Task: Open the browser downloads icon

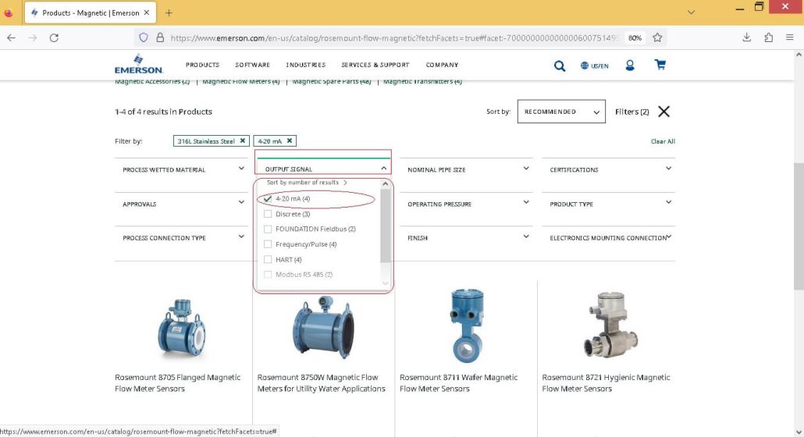Action: pyautogui.click(x=746, y=37)
